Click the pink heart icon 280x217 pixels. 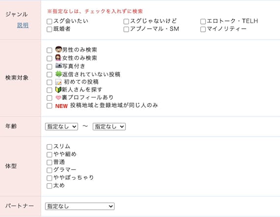58,98
